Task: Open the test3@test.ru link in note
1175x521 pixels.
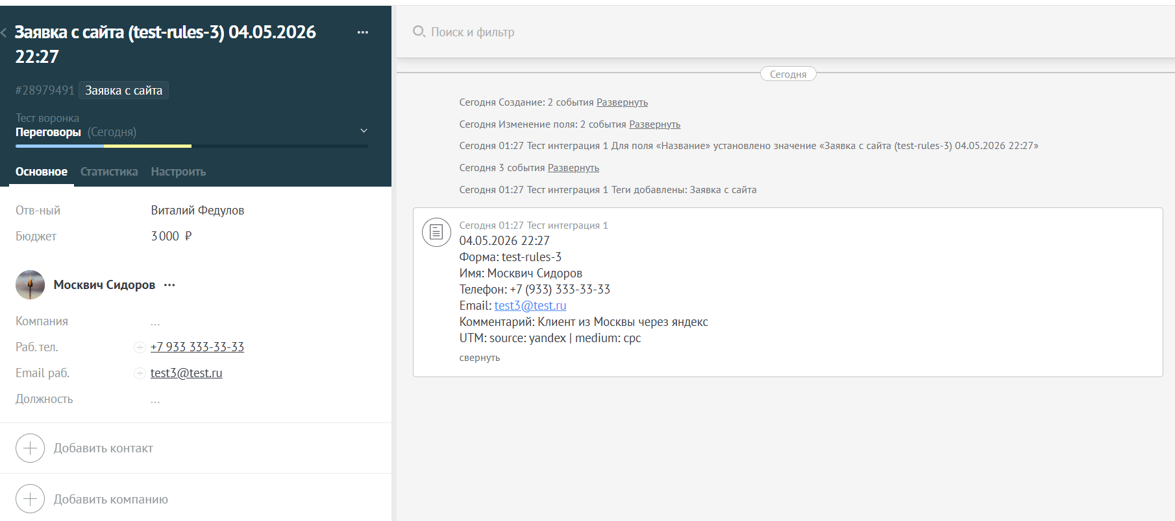Action: (530, 306)
